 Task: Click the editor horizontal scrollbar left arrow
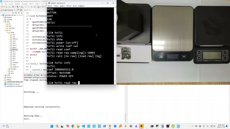pos(31,72)
